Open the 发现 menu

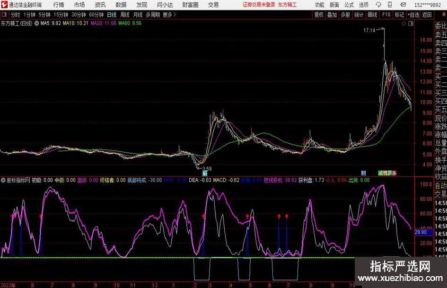click(x=142, y=5)
